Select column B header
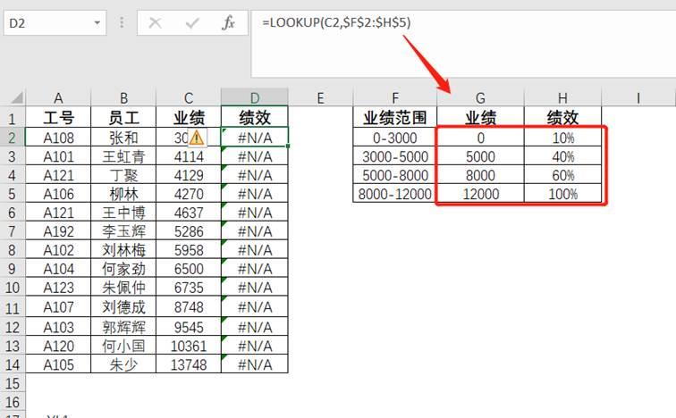Image resolution: width=676 pixels, height=418 pixels. [x=123, y=98]
